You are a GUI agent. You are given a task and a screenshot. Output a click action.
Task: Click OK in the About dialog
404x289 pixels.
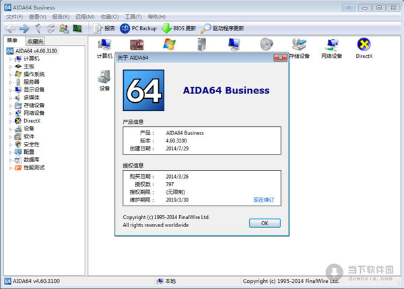pos(265,223)
